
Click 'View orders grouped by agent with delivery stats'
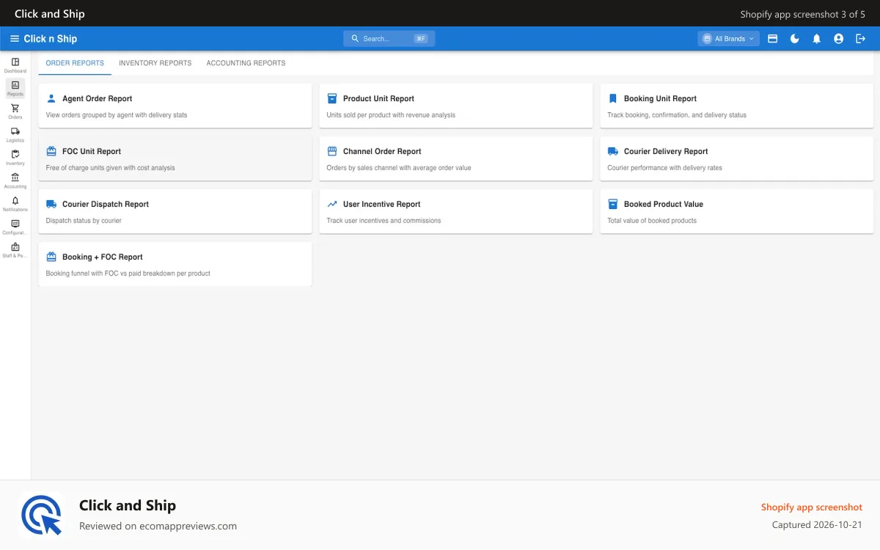pyautogui.click(x=117, y=115)
